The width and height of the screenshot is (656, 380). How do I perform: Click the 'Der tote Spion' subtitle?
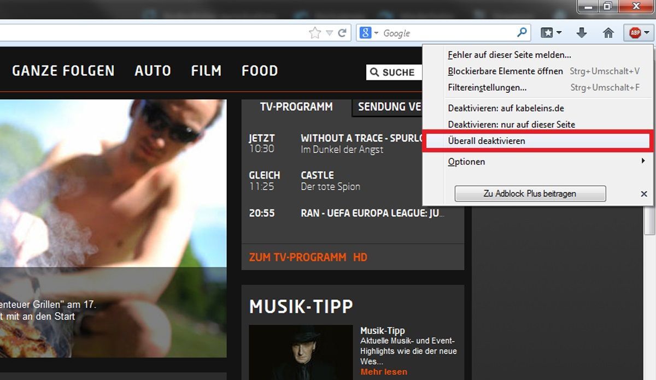tap(330, 187)
